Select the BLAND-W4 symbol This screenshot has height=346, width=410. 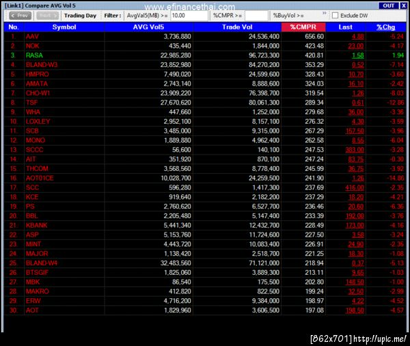point(42,263)
